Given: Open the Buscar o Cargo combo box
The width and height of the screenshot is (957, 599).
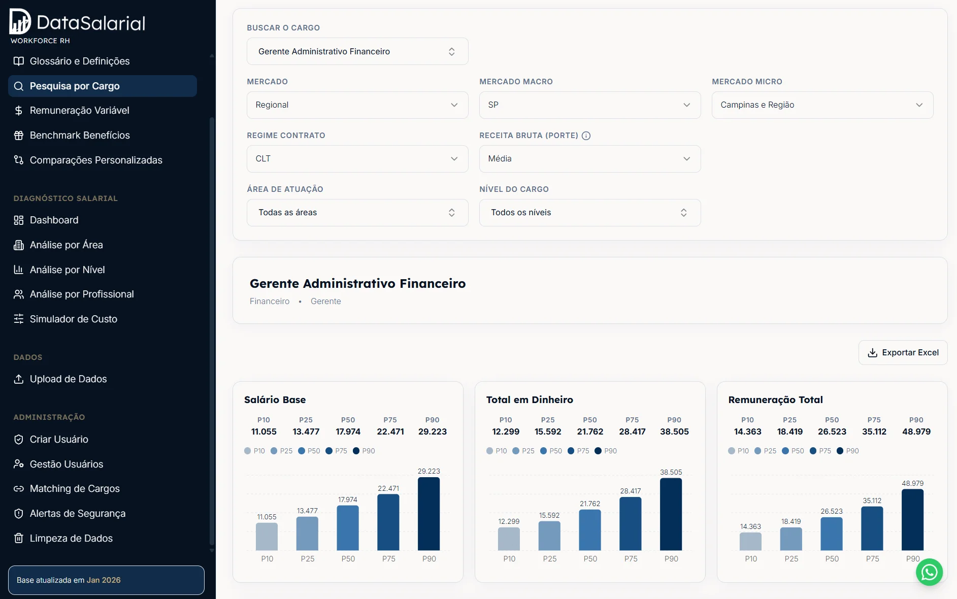Looking at the screenshot, I should tap(357, 51).
